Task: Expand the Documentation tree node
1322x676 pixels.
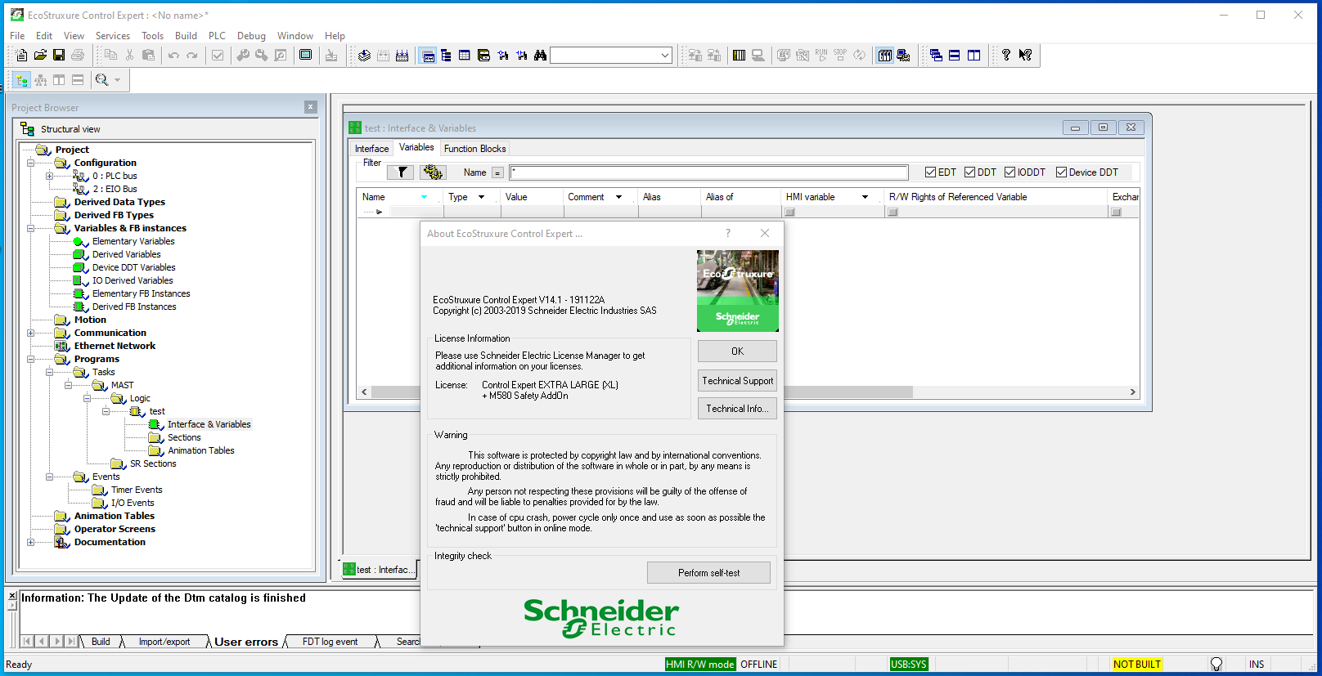Action: pos(31,542)
